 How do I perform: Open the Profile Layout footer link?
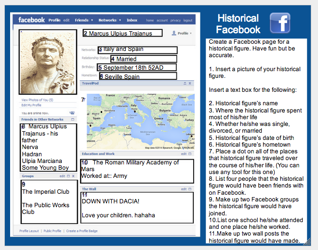point(29,231)
